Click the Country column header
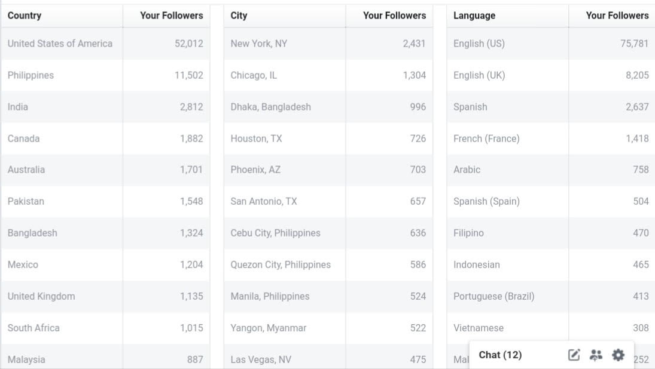 pyautogui.click(x=25, y=16)
